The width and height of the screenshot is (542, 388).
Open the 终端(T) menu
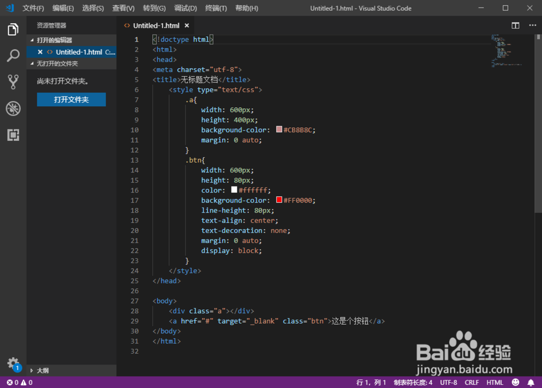(216, 8)
